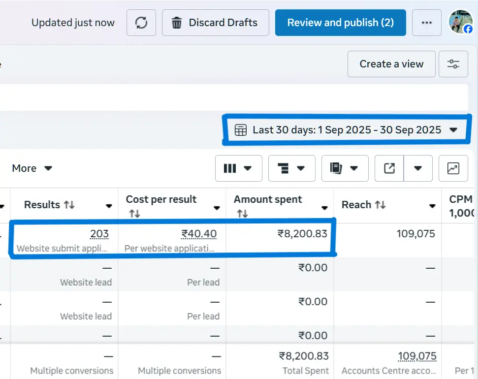Open the view settings sliders icon

pyautogui.click(x=453, y=64)
